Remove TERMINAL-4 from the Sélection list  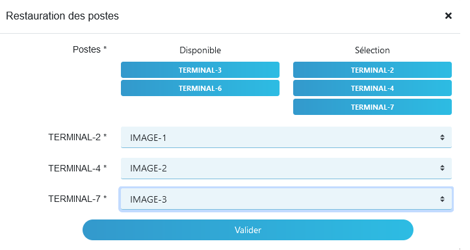372,88
